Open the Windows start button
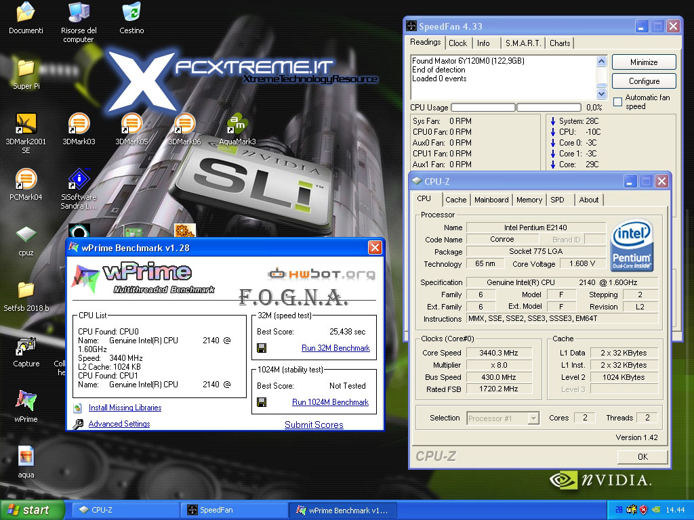The height and width of the screenshot is (520, 694). point(32,510)
